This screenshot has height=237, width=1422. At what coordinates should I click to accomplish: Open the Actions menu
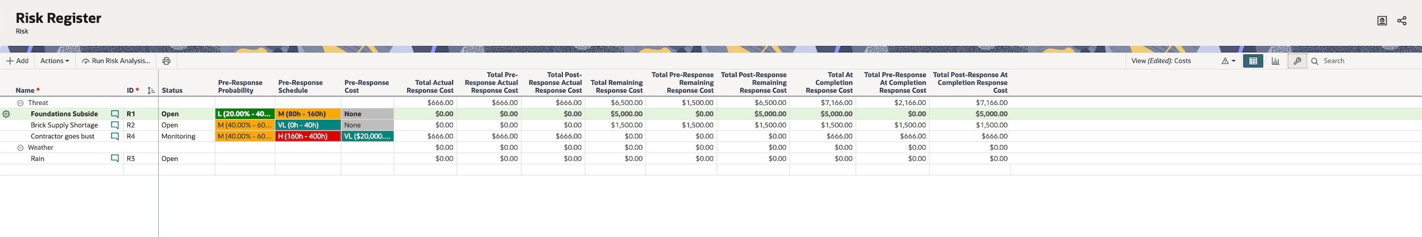55,61
